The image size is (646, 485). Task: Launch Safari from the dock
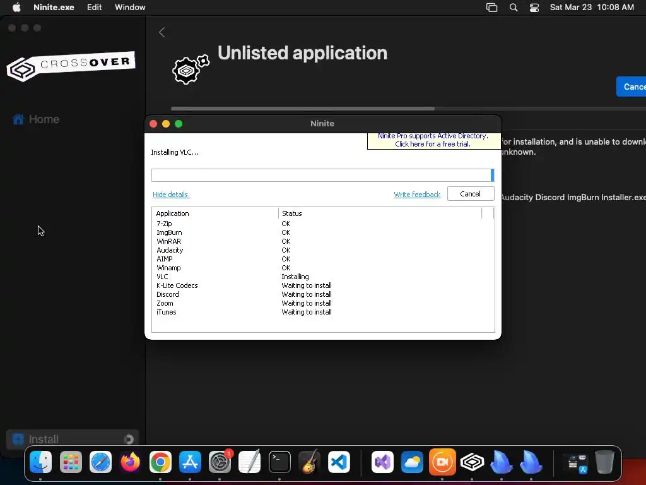point(100,462)
